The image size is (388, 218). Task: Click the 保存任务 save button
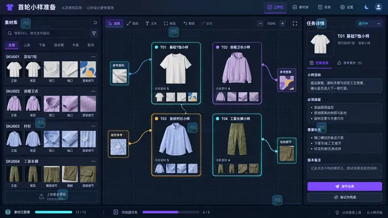click(344, 187)
